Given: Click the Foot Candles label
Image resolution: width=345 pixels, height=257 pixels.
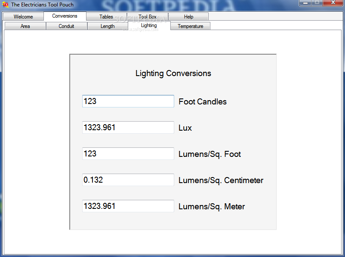Looking at the screenshot, I should [203, 101].
